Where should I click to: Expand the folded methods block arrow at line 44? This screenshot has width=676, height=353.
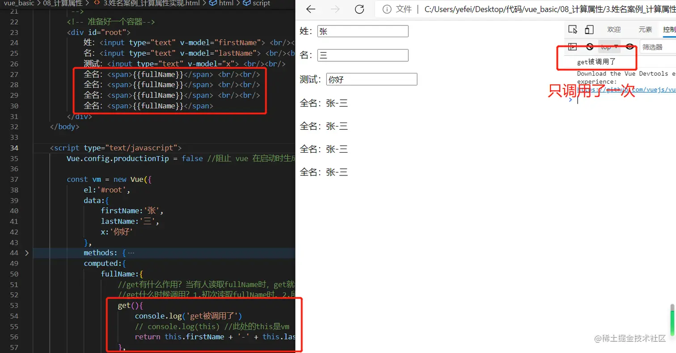pos(27,253)
